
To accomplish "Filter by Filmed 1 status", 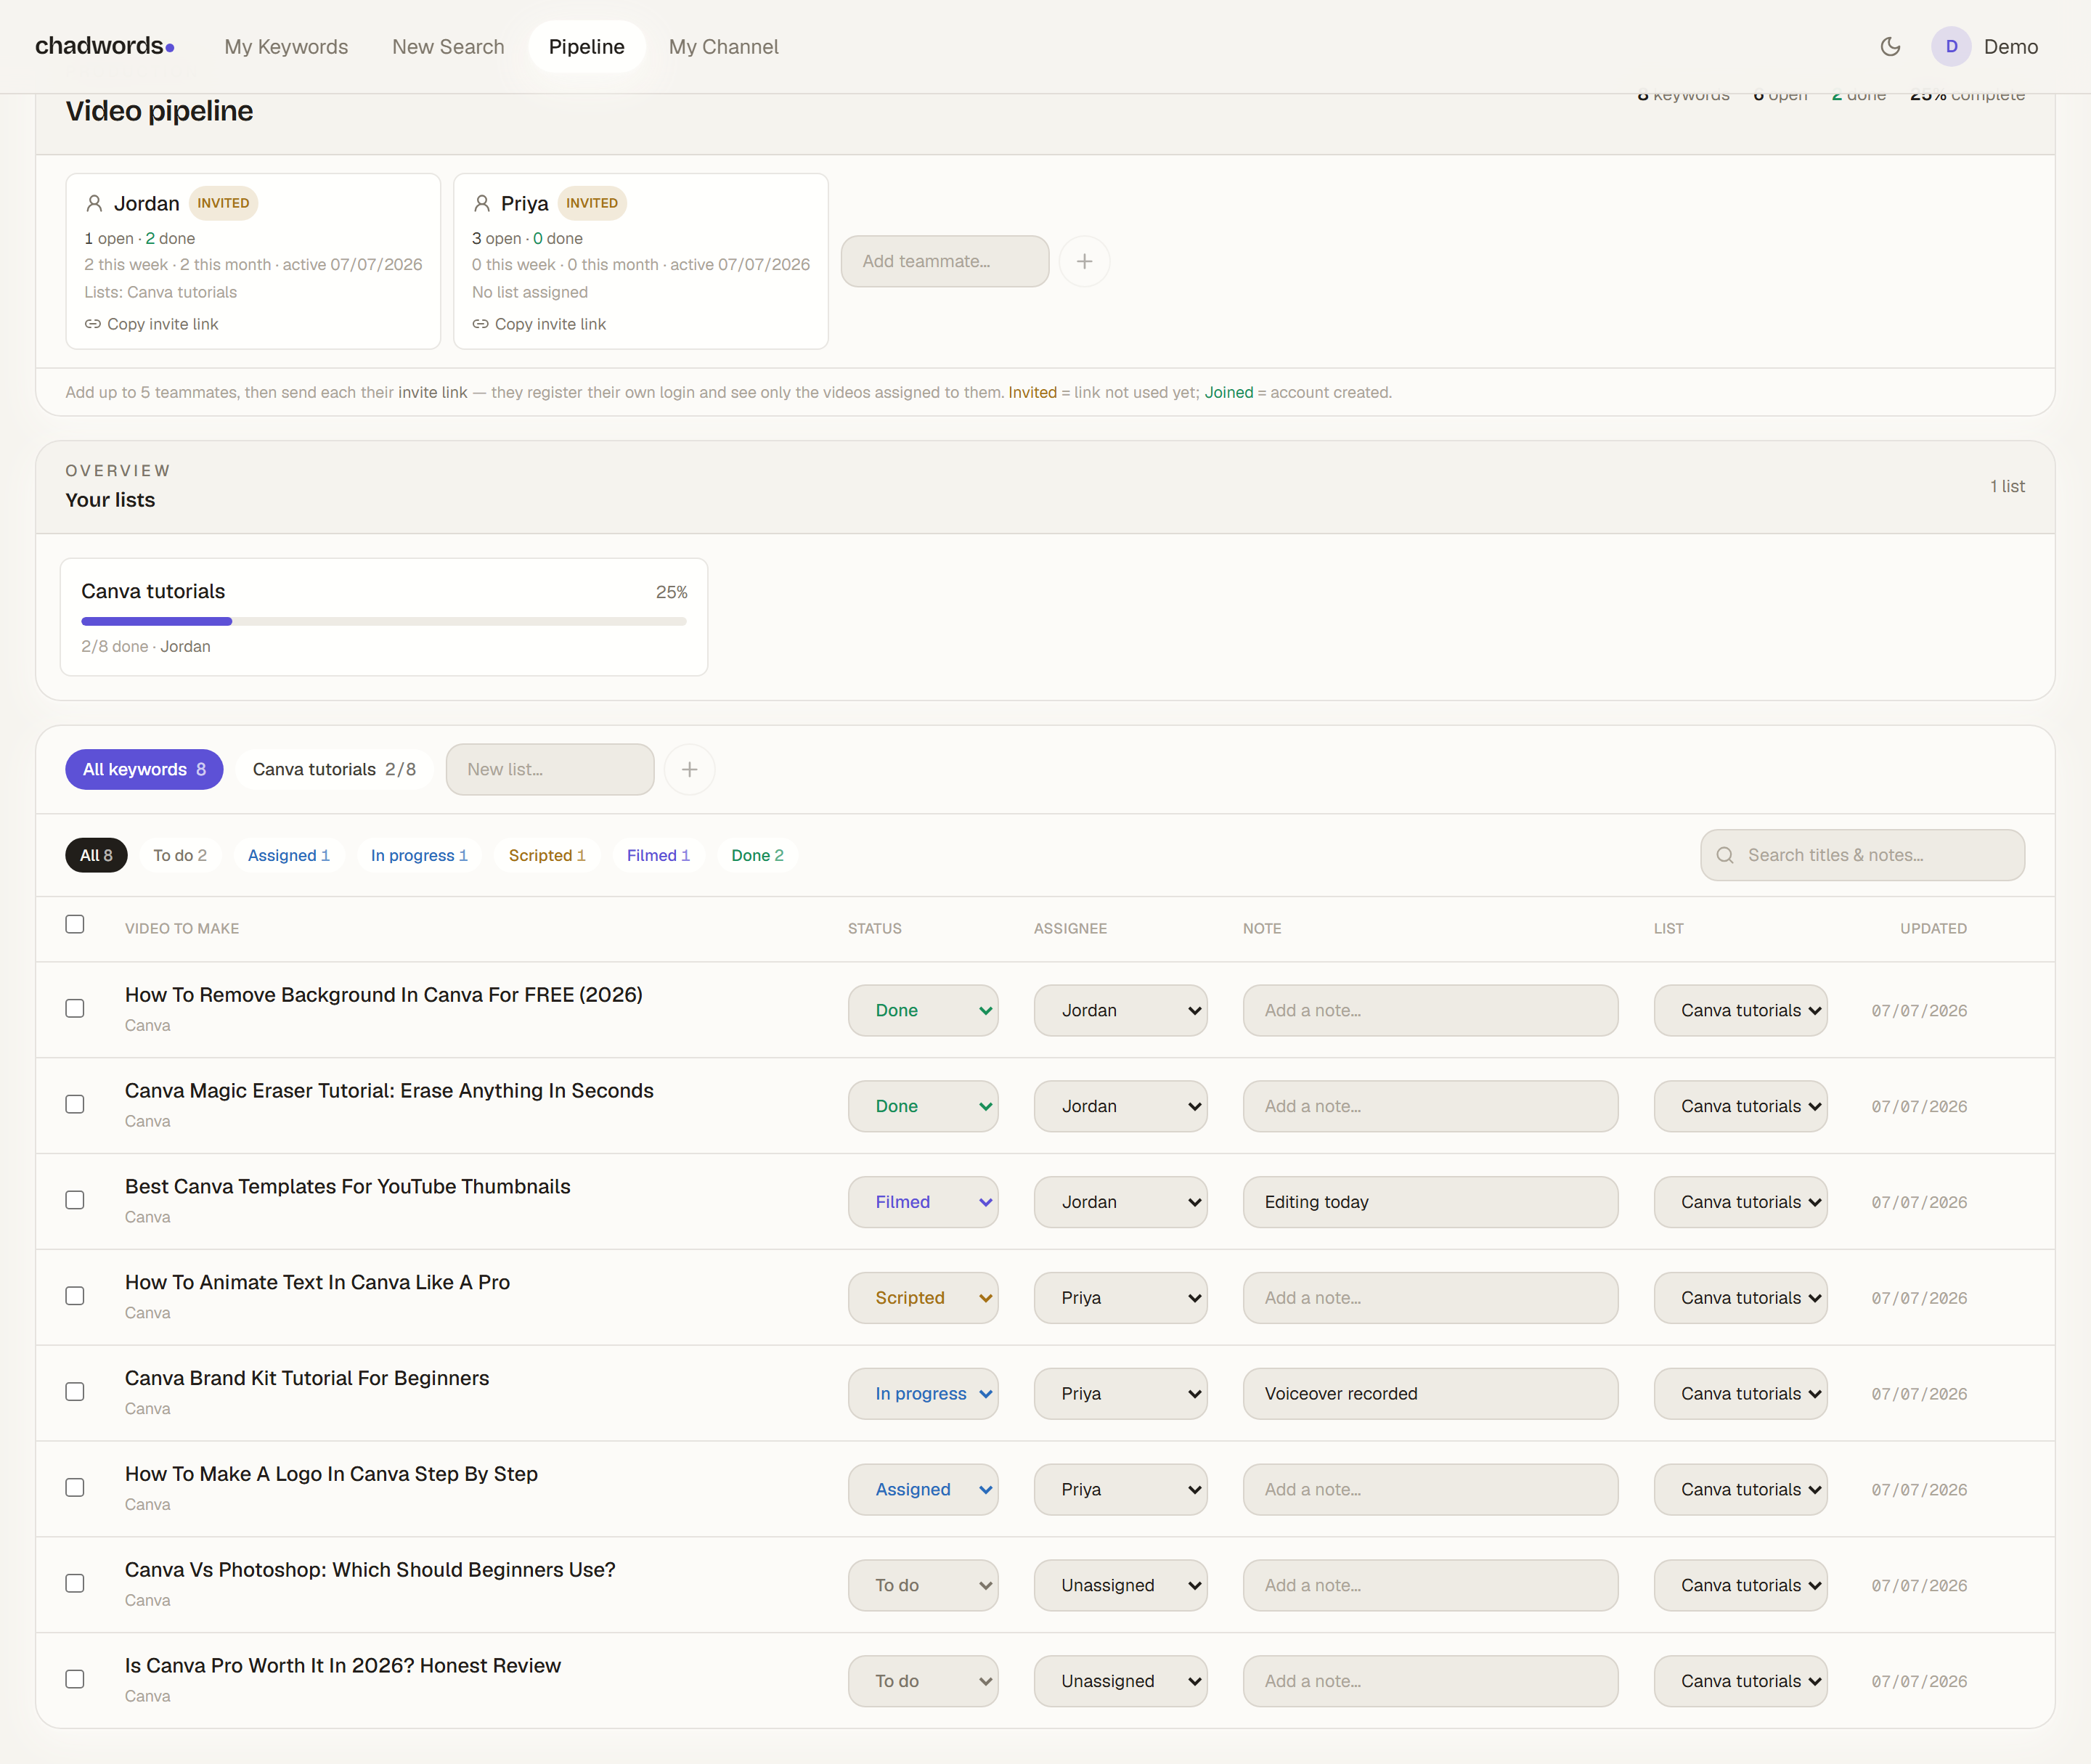I will [658, 855].
